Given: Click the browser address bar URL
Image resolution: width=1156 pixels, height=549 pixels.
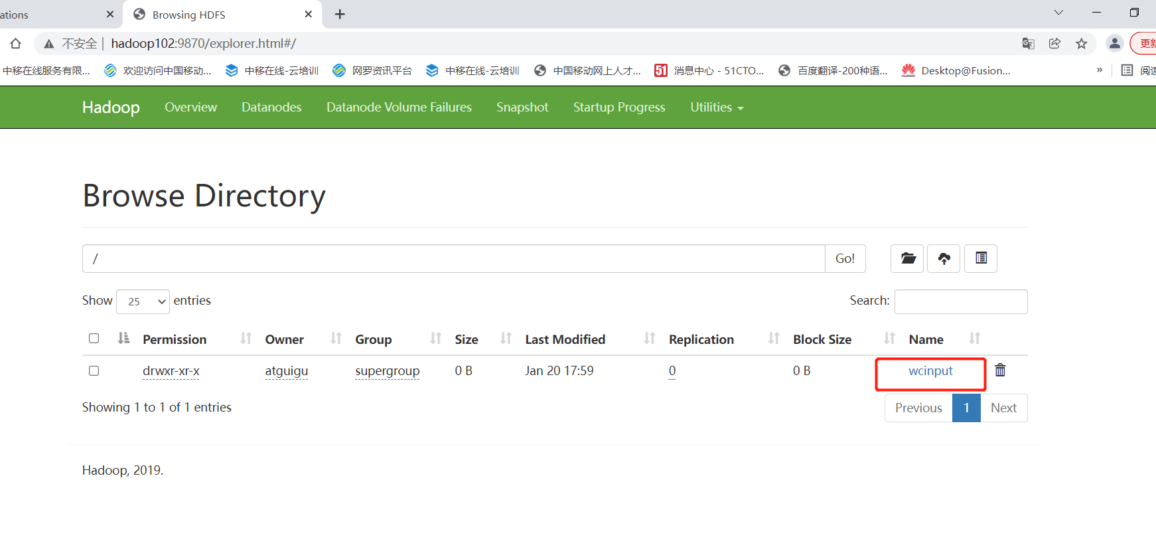Looking at the screenshot, I should pyautogui.click(x=203, y=44).
